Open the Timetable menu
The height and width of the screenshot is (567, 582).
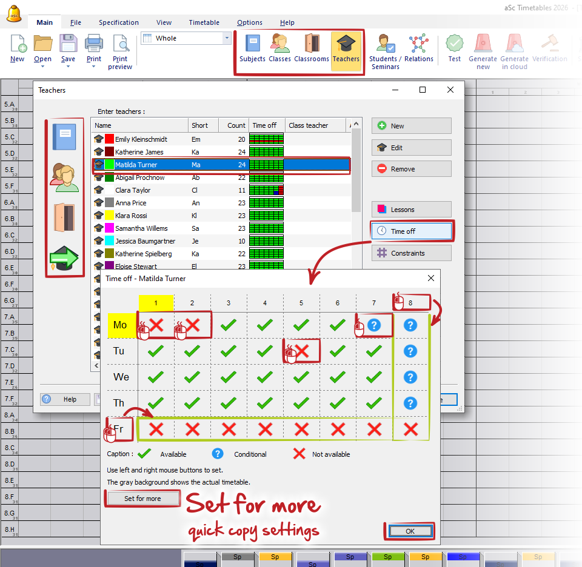pyautogui.click(x=204, y=22)
